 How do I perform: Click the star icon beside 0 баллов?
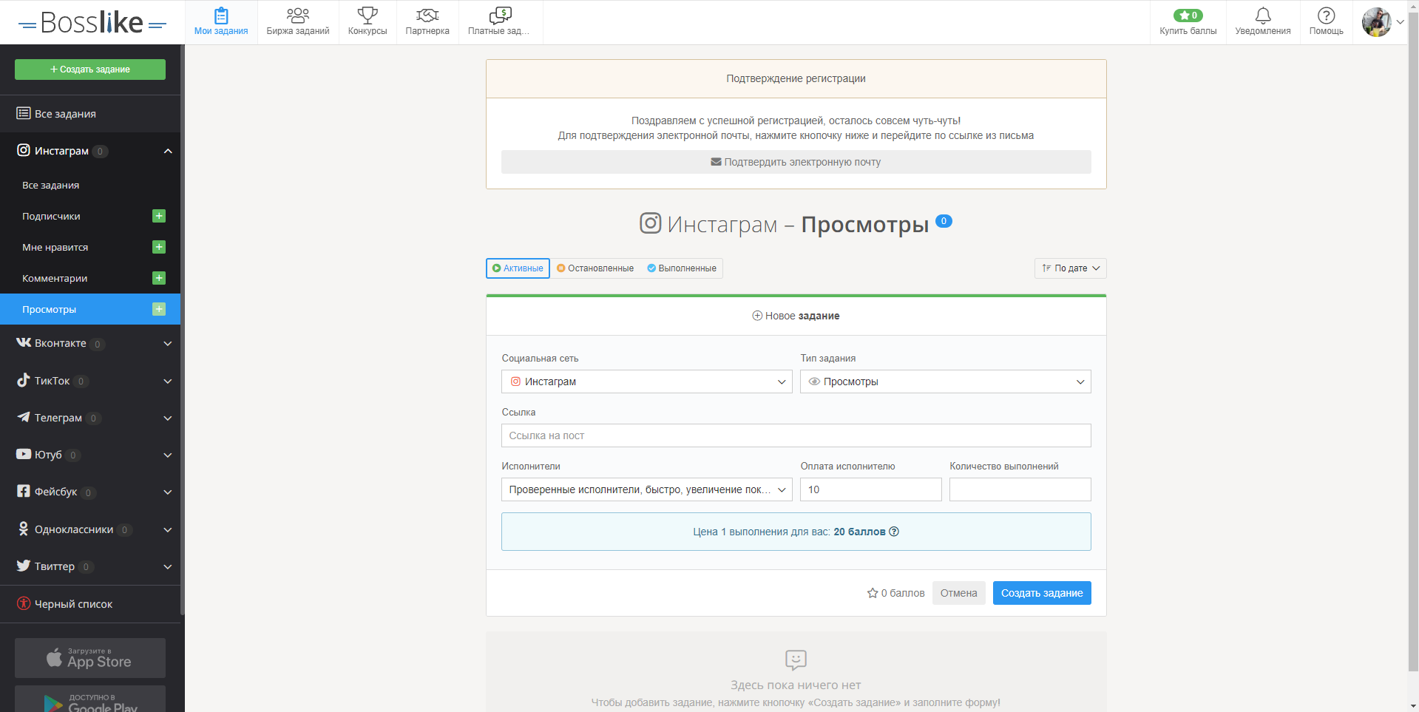point(873,593)
